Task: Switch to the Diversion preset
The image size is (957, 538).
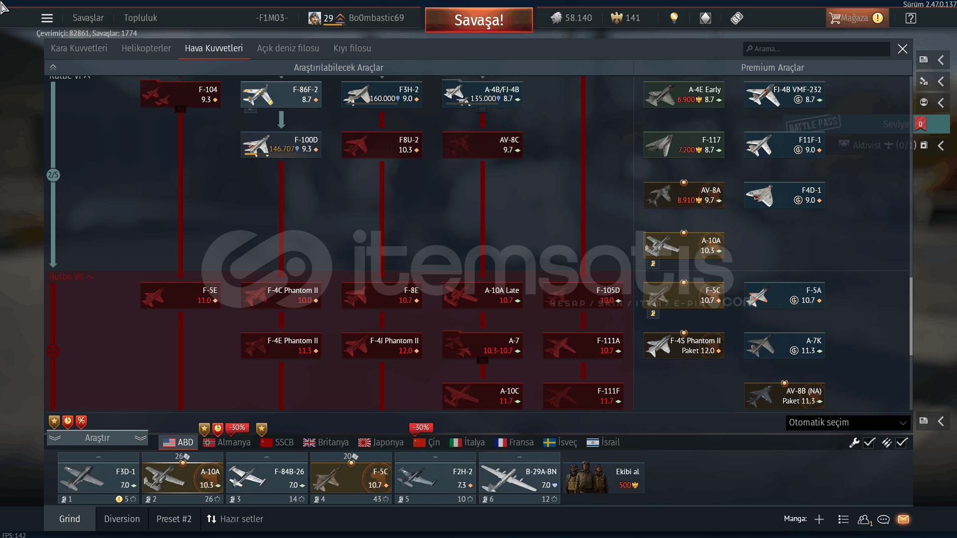Action: click(122, 519)
